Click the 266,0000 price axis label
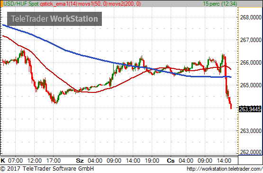 coord(251,63)
